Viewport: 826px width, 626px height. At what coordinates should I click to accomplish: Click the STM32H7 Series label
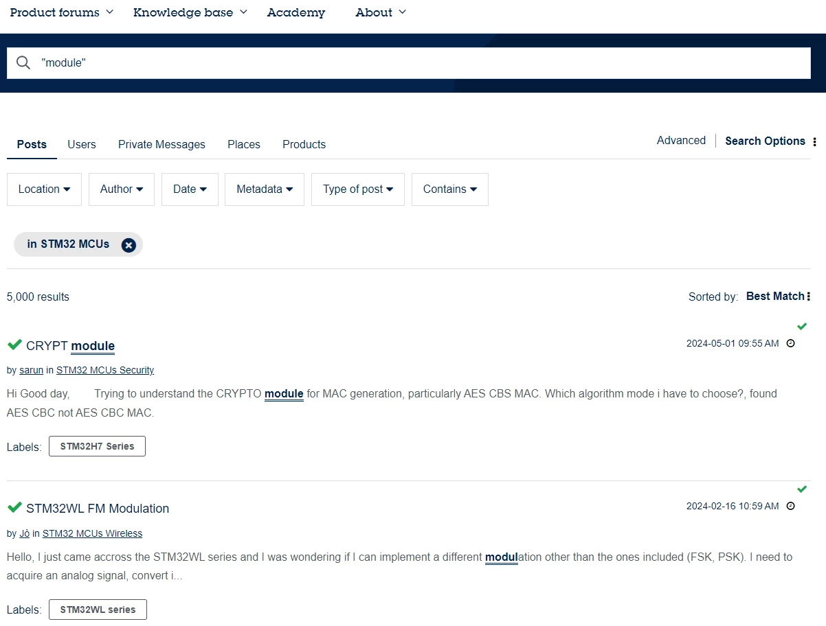click(97, 446)
